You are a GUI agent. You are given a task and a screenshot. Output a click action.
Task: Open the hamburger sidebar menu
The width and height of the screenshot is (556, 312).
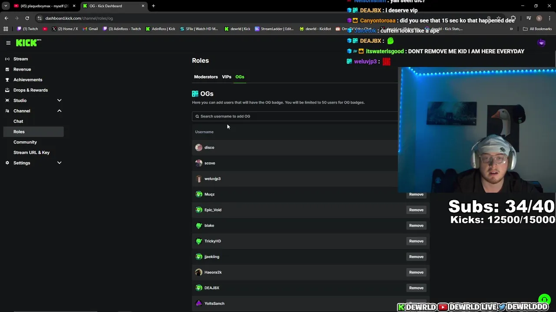pyautogui.click(x=8, y=43)
